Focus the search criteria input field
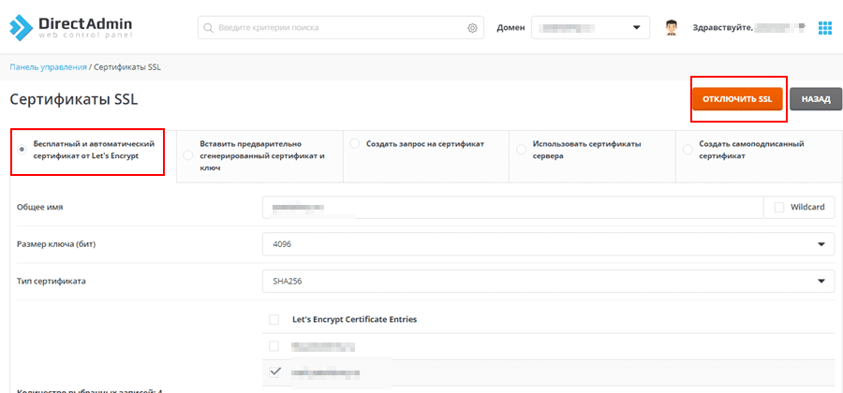The image size is (843, 393). coord(341,27)
